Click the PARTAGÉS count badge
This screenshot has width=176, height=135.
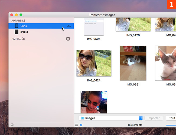(68, 39)
